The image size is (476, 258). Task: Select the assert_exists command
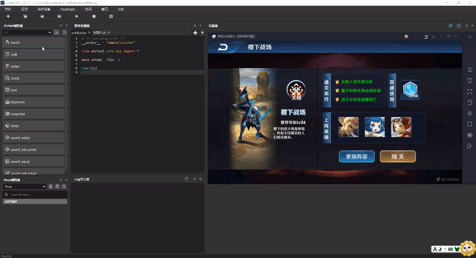34,138
